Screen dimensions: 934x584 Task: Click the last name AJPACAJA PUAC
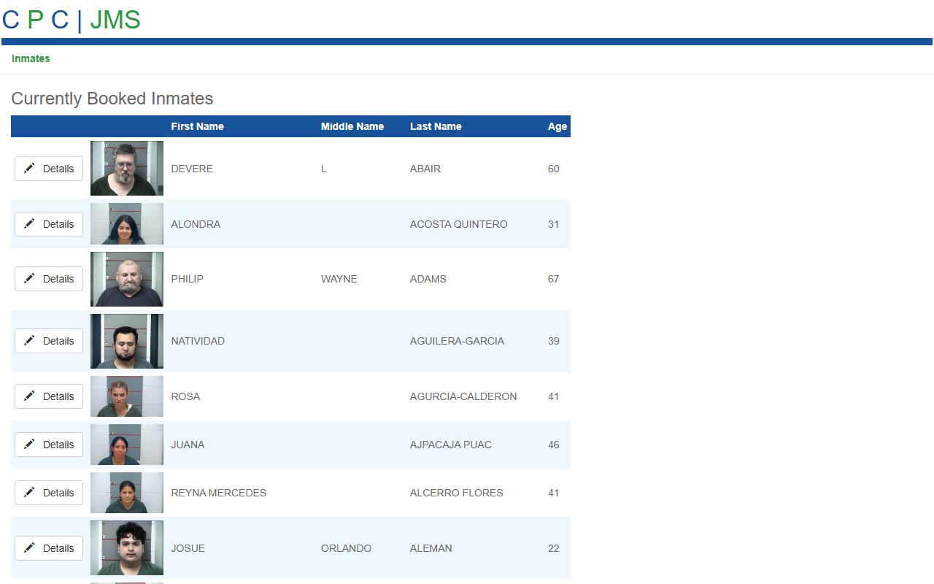click(x=451, y=445)
